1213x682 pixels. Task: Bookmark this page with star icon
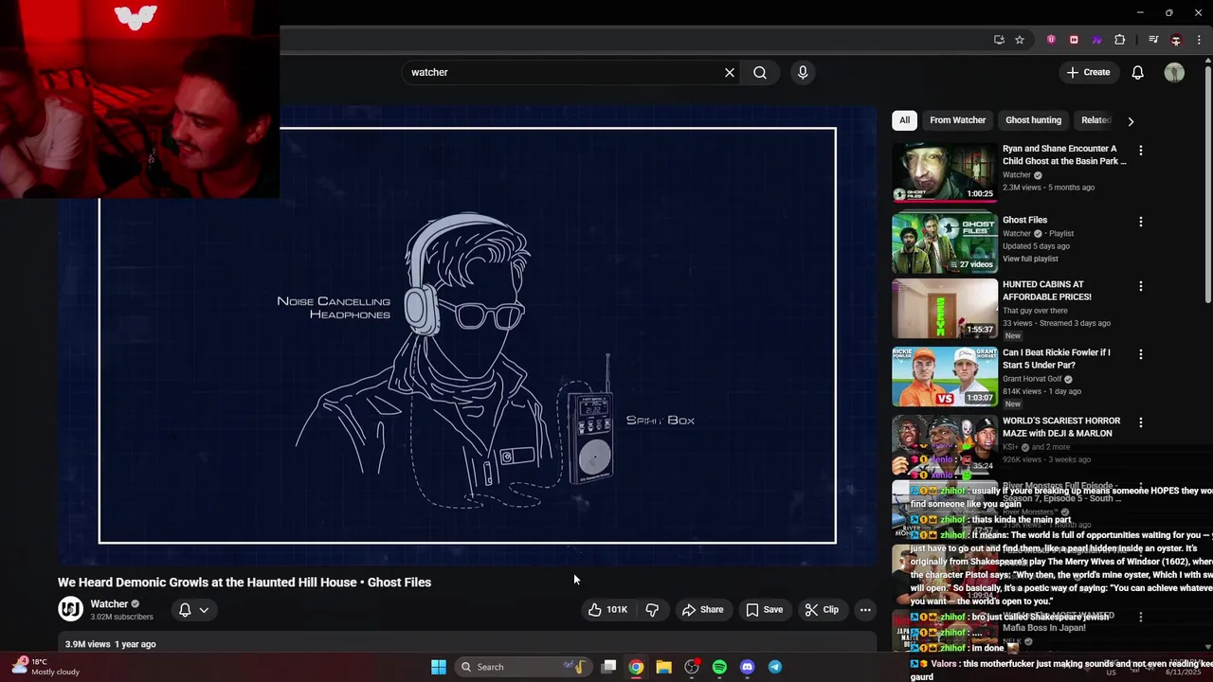click(x=1020, y=40)
